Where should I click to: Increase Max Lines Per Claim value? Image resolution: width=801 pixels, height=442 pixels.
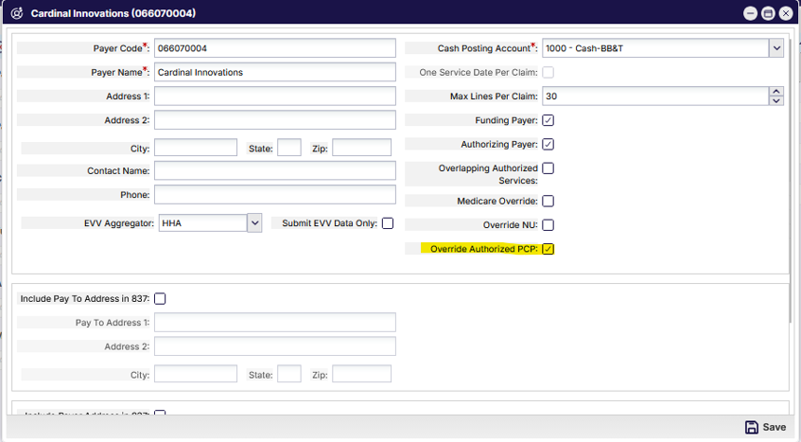point(776,92)
